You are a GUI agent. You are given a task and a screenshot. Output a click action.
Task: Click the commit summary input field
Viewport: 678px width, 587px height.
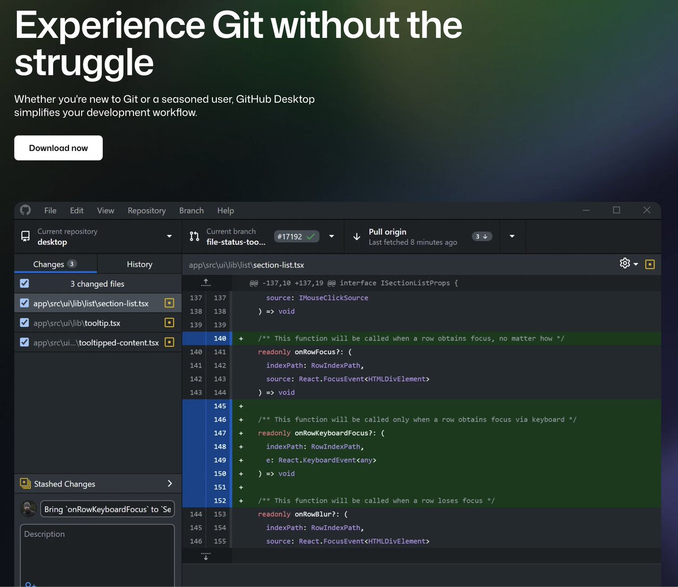(107, 509)
